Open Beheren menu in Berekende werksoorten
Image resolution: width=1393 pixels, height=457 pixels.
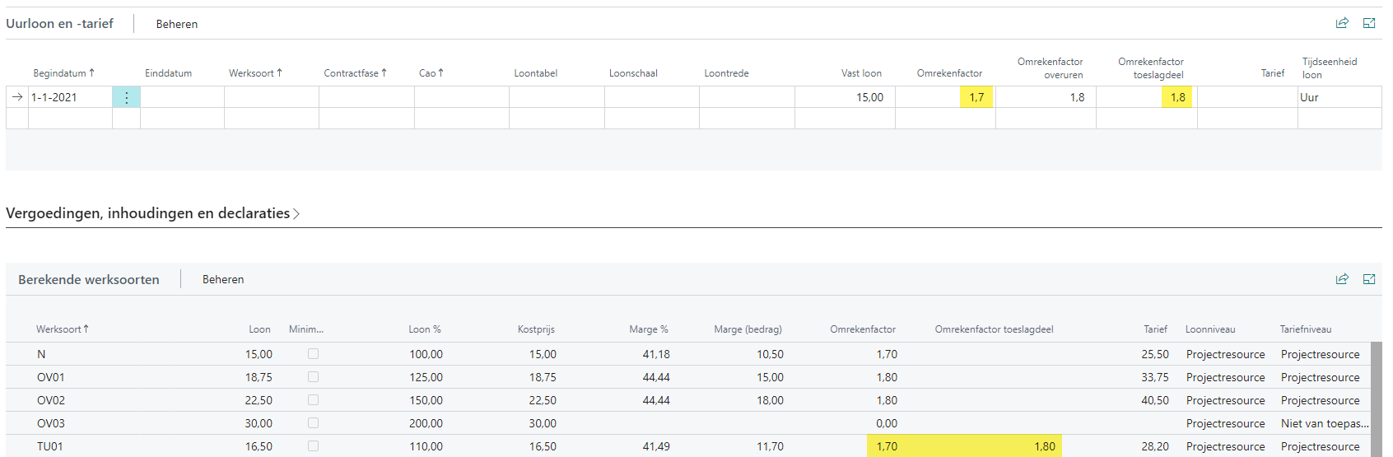click(223, 280)
